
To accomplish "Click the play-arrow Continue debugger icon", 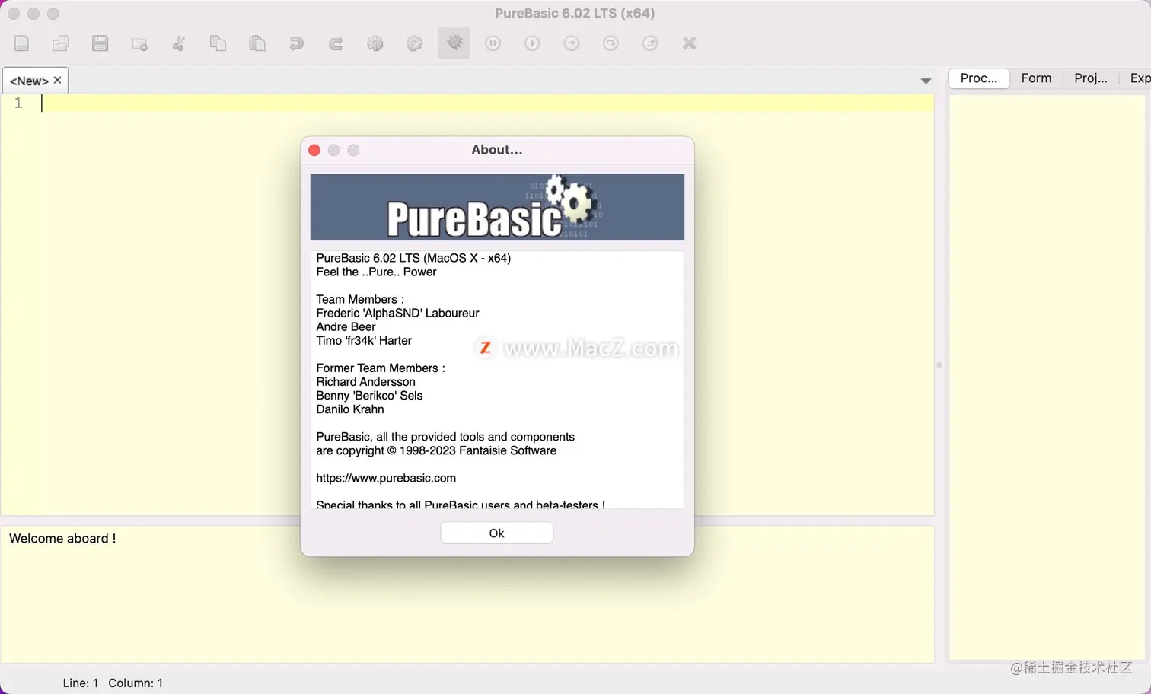I will [x=532, y=43].
